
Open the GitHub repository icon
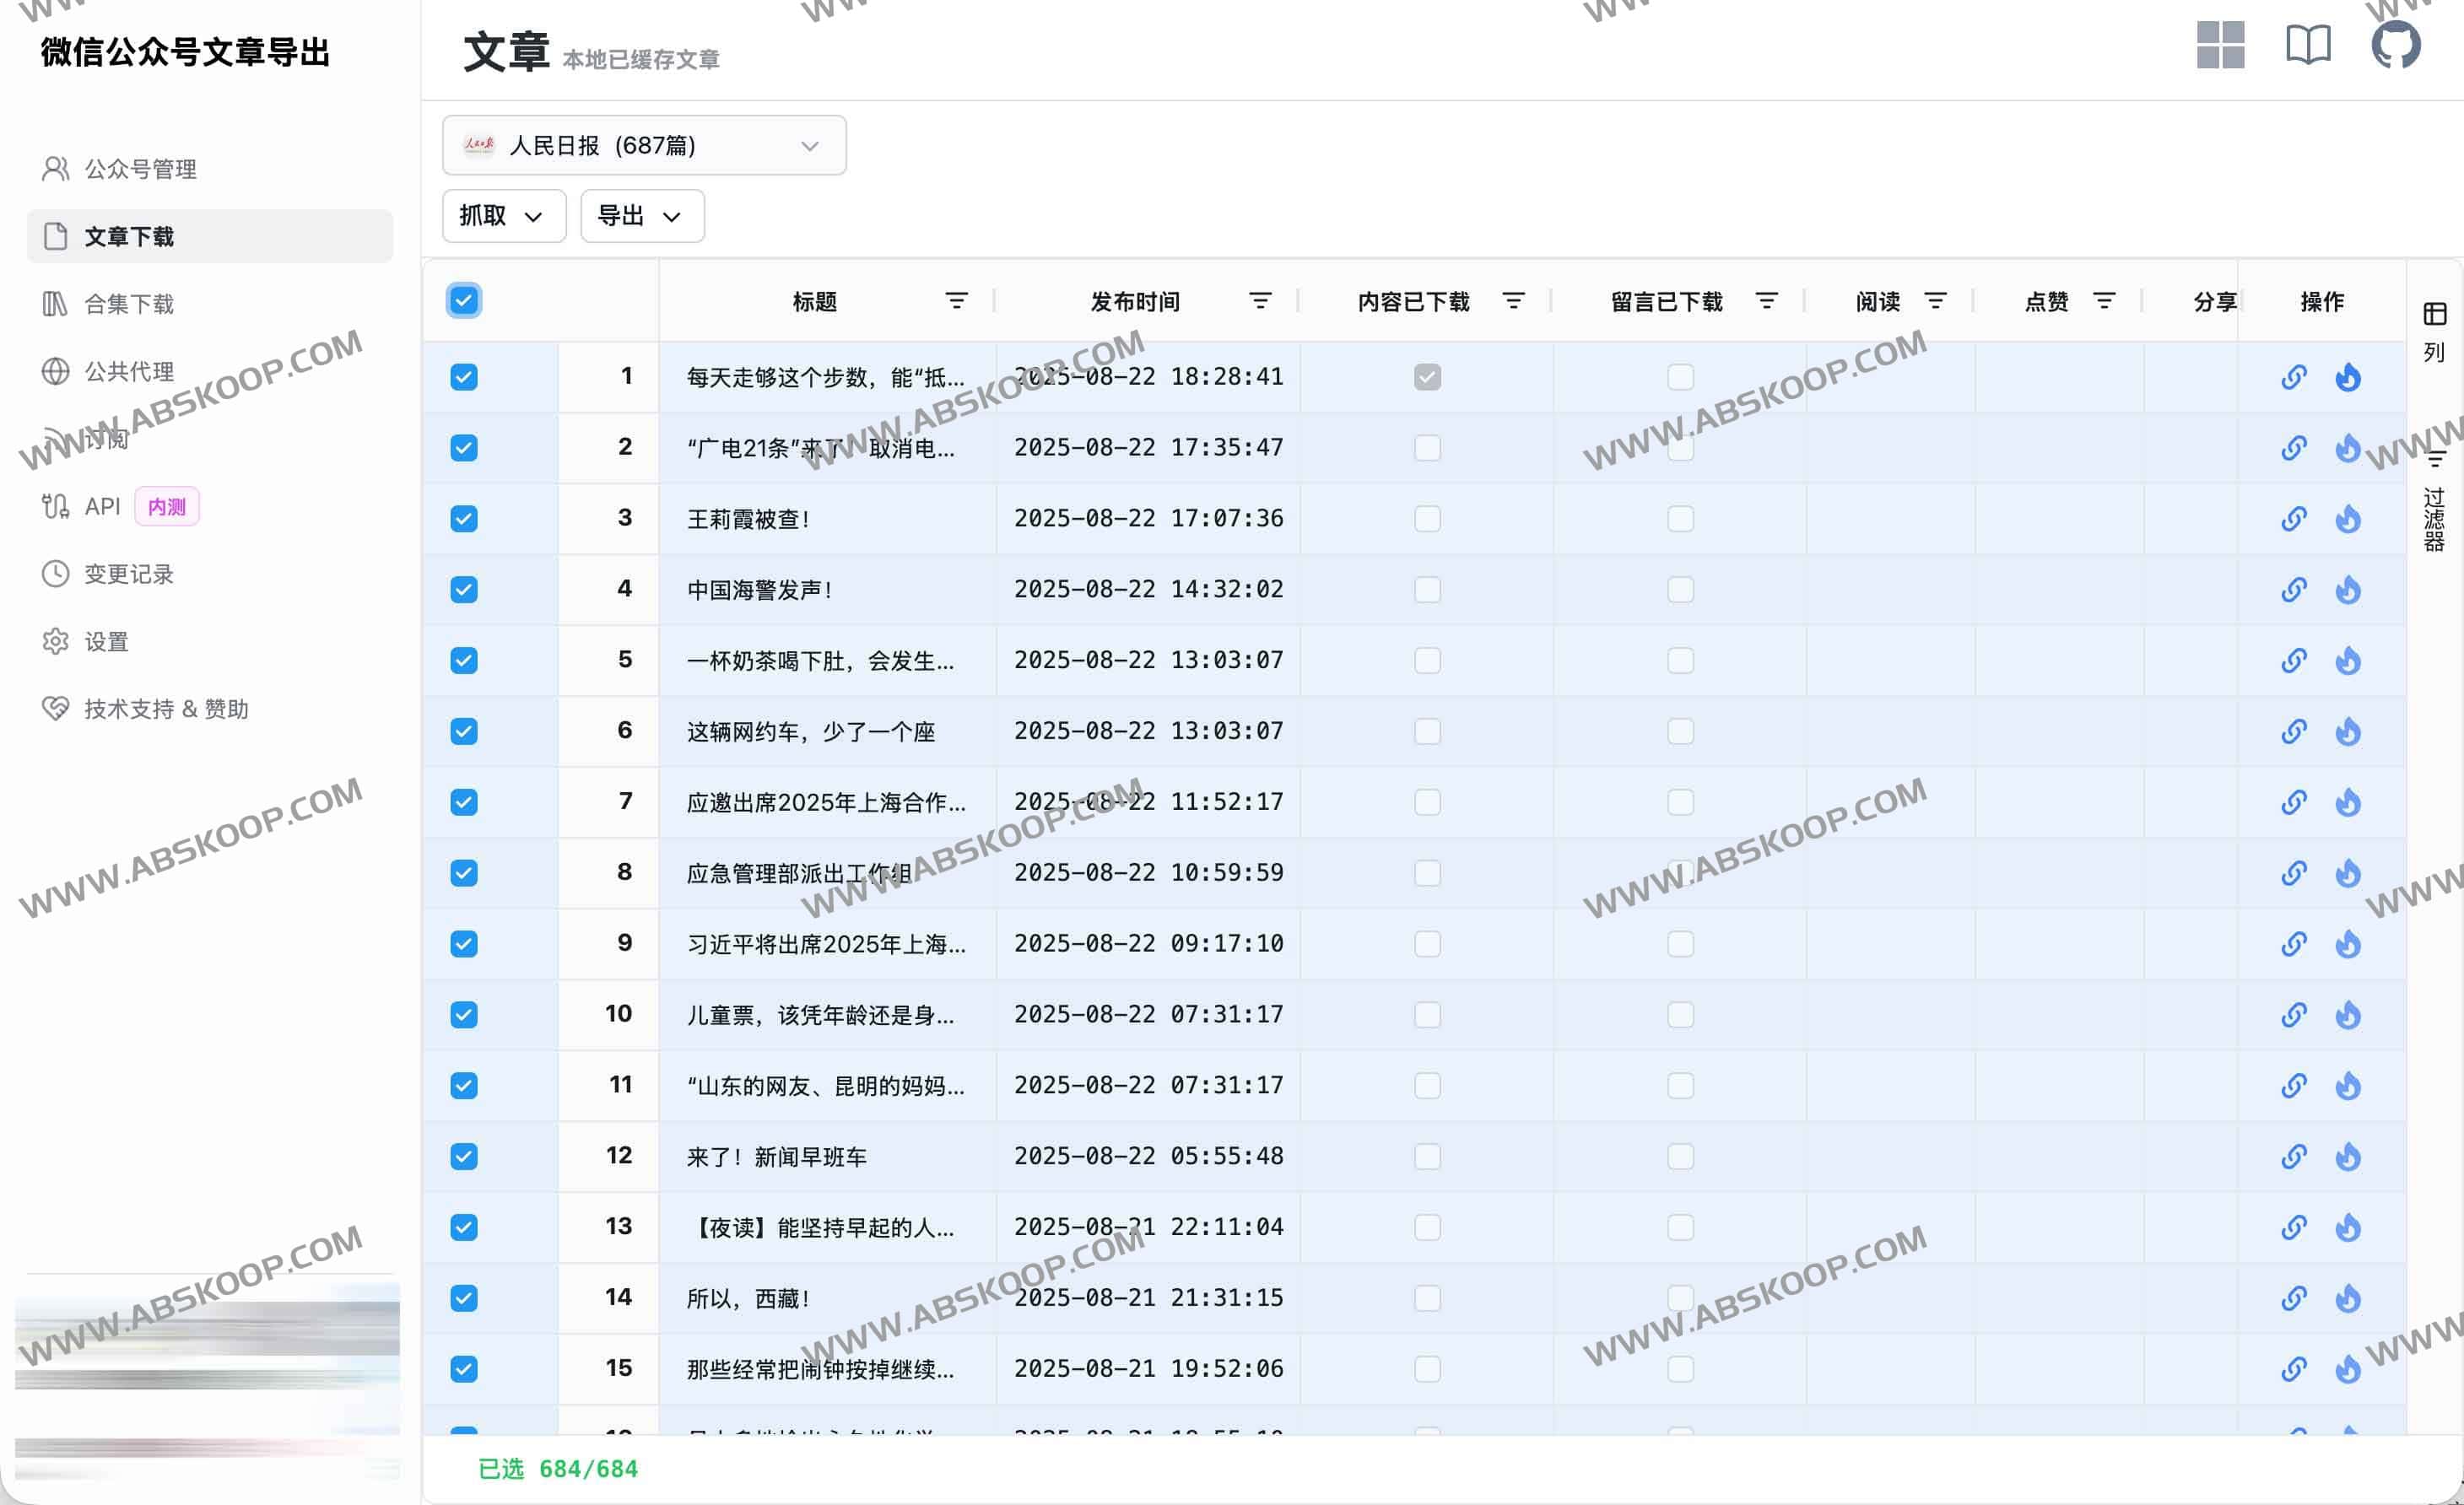click(x=2395, y=45)
